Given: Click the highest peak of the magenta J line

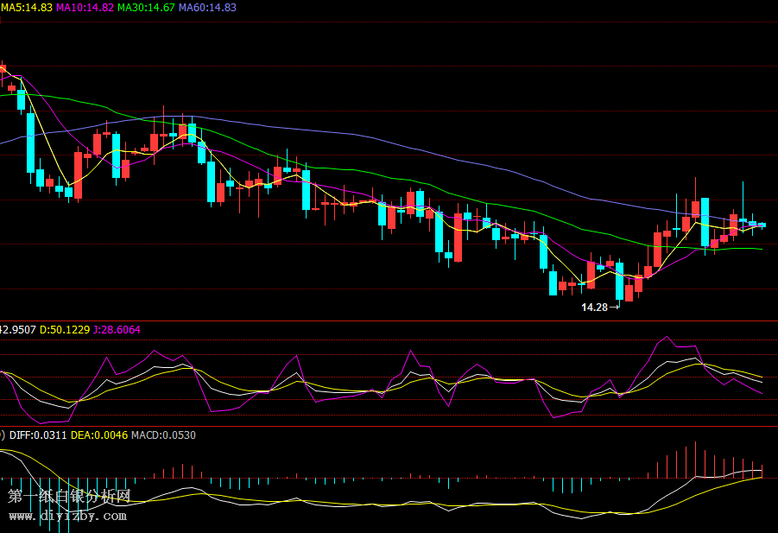Looking at the screenshot, I should tap(667, 338).
